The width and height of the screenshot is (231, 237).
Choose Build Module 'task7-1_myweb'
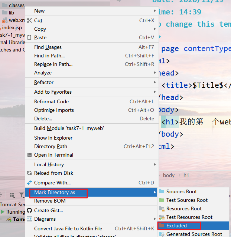(92, 128)
